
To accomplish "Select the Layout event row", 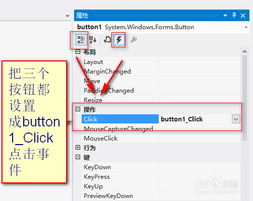I will (x=161, y=62).
